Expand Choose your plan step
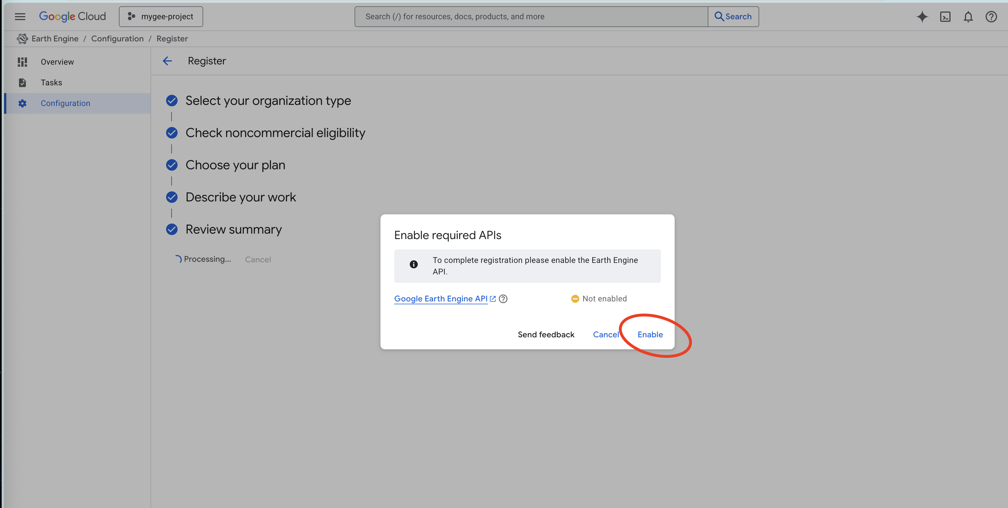The width and height of the screenshot is (1008, 508). click(x=235, y=165)
